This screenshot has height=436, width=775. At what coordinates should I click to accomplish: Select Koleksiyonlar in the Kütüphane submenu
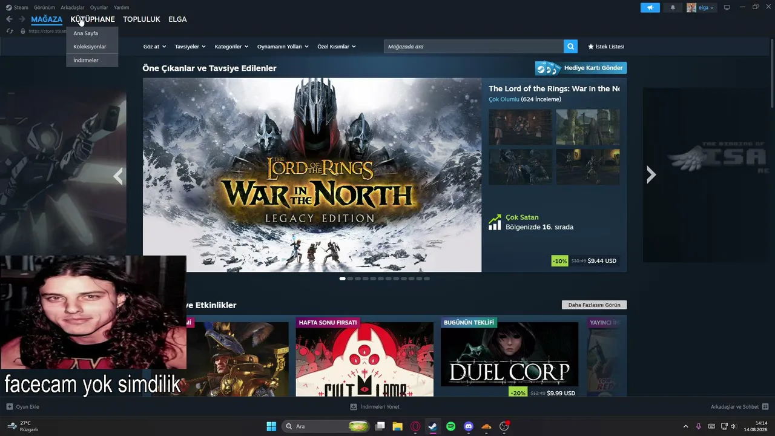(92, 47)
